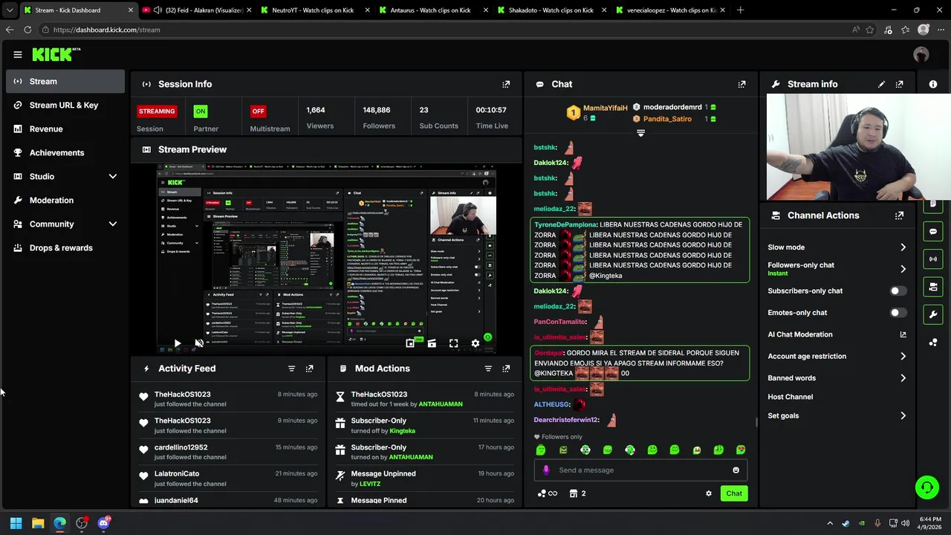Open AI Chat Moderation external link icon
This screenshot has width=951, height=535.
(x=903, y=334)
